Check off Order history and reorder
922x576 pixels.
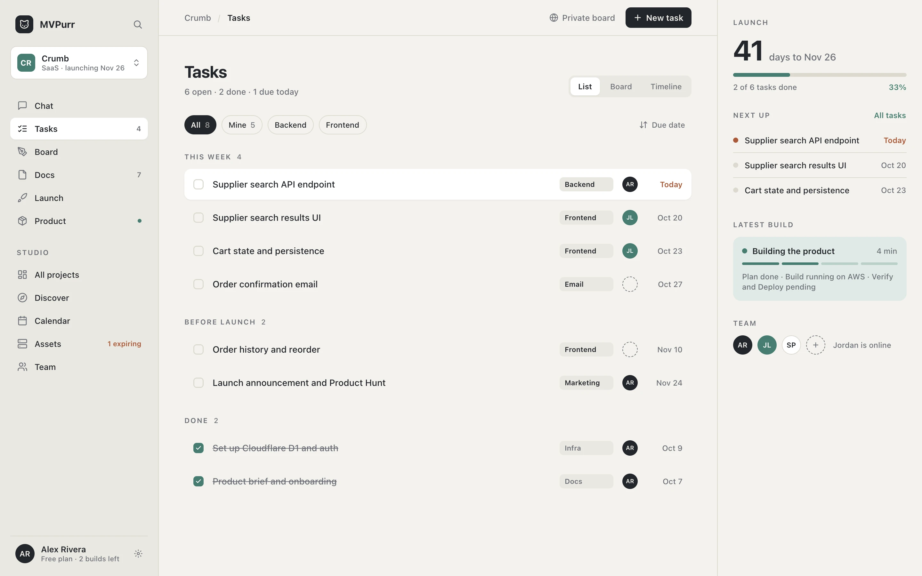(198, 349)
